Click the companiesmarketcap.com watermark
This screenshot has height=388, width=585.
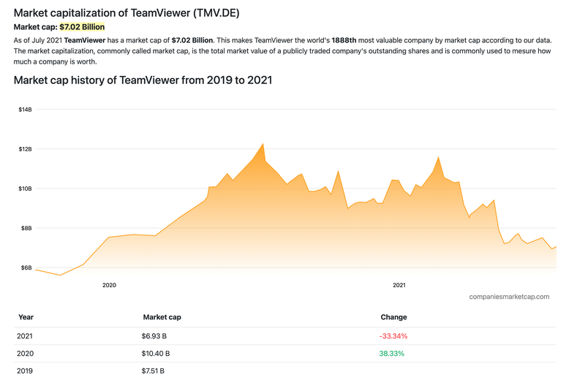509,297
